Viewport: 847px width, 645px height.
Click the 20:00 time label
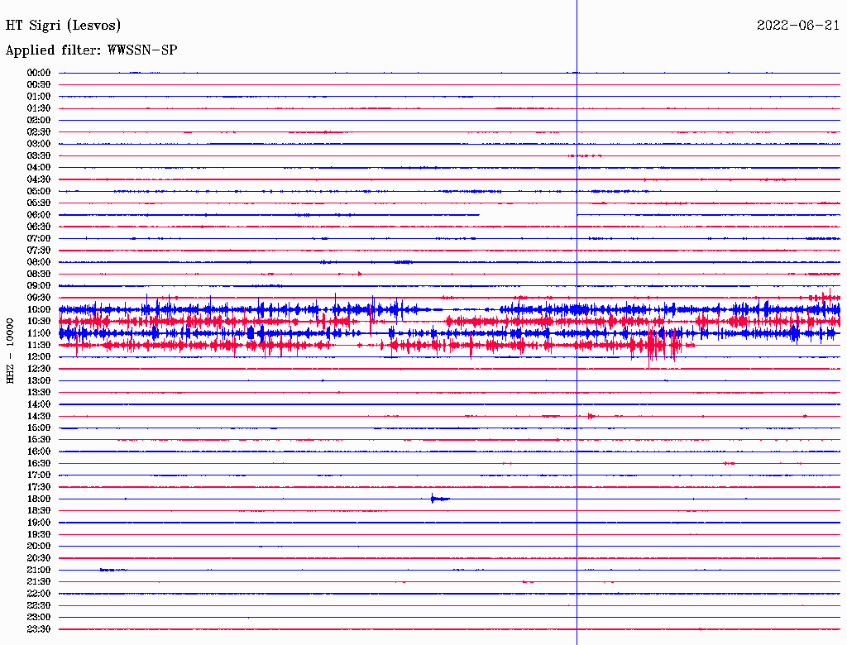click(x=39, y=546)
